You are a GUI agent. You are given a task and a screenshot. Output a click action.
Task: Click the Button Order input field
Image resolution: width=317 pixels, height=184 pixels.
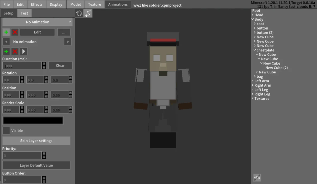tap(22, 180)
